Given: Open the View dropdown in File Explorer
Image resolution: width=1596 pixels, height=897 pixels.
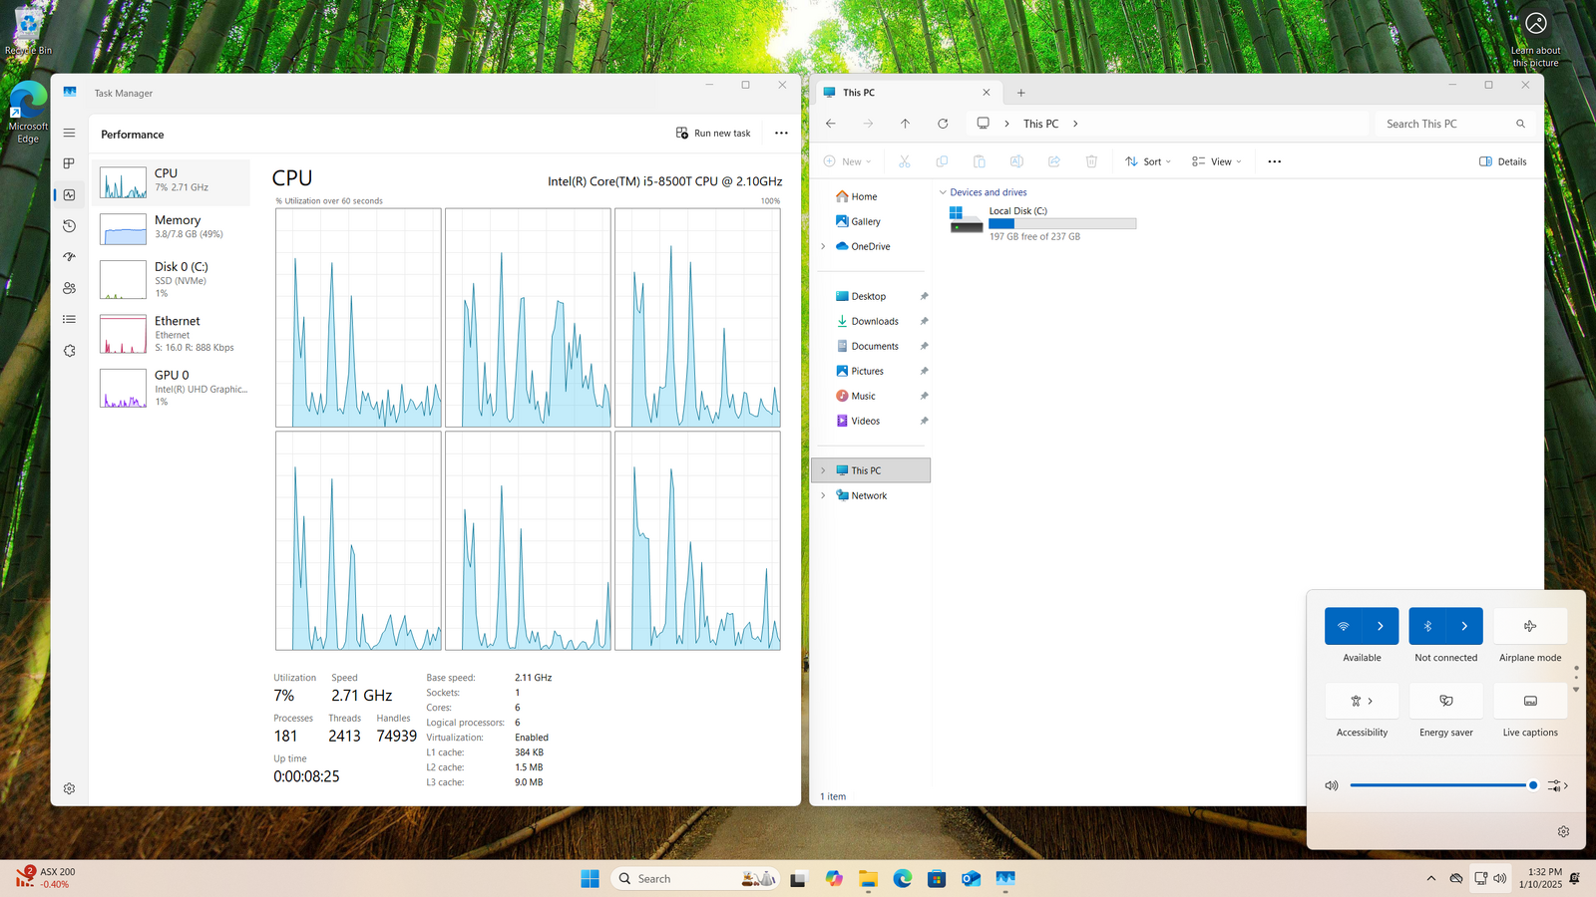Looking at the screenshot, I should click(x=1217, y=161).
